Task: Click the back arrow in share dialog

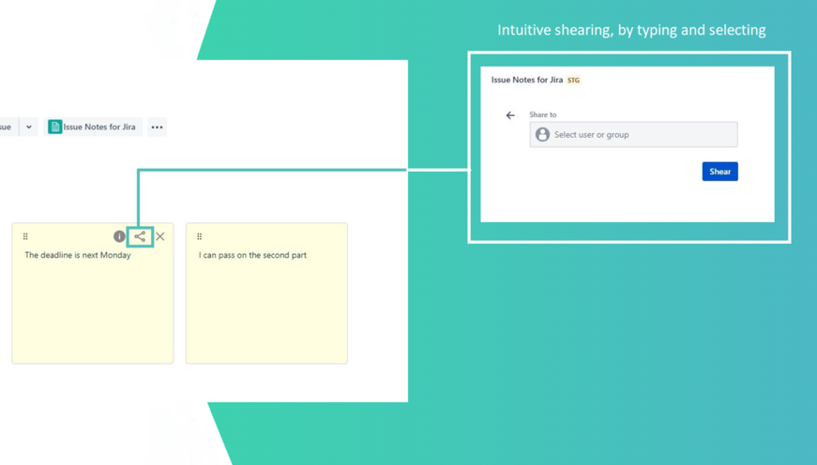Action: tap(510, 115)
